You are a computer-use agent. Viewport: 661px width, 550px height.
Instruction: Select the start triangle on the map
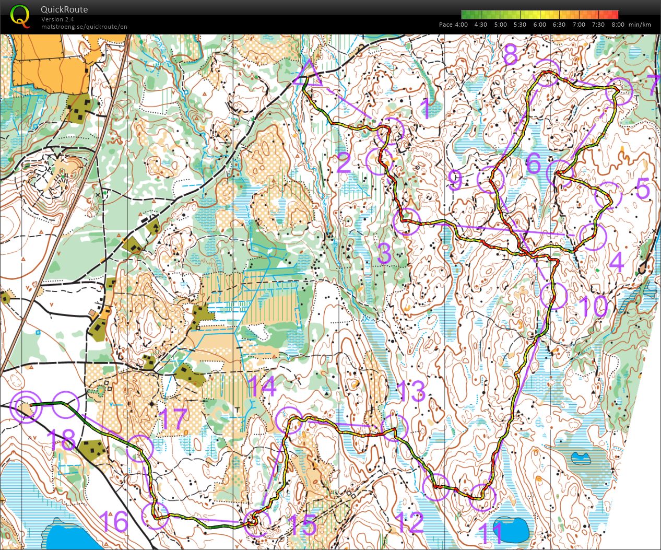(x=308, y=75)
